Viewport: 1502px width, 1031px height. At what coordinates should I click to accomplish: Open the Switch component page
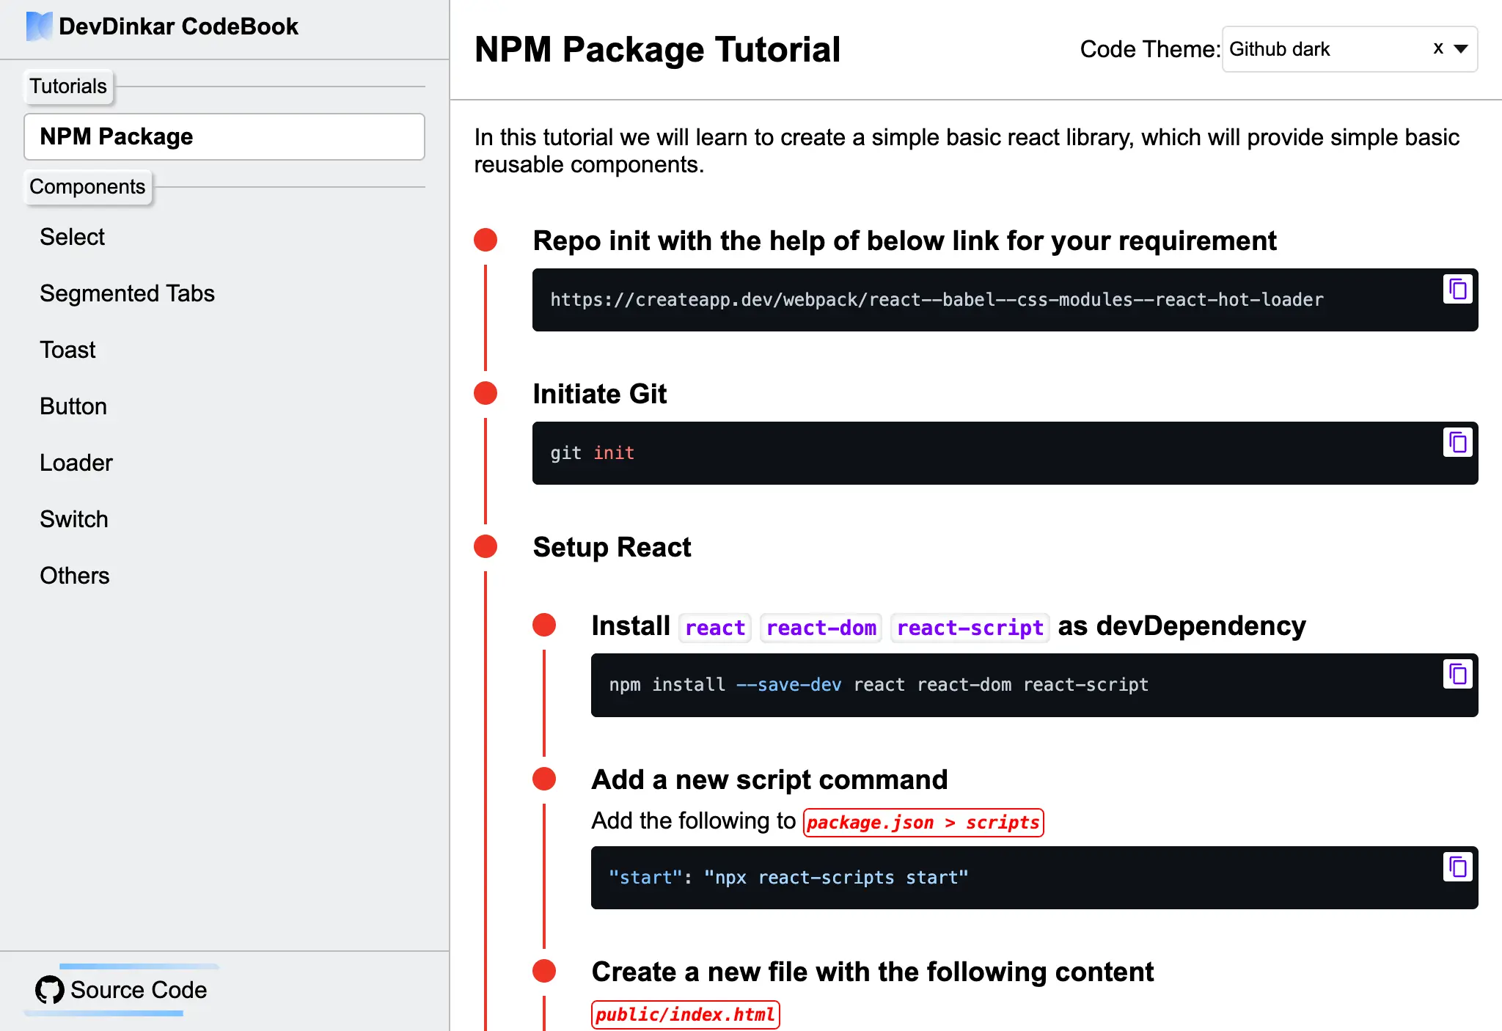click(74, 519)
